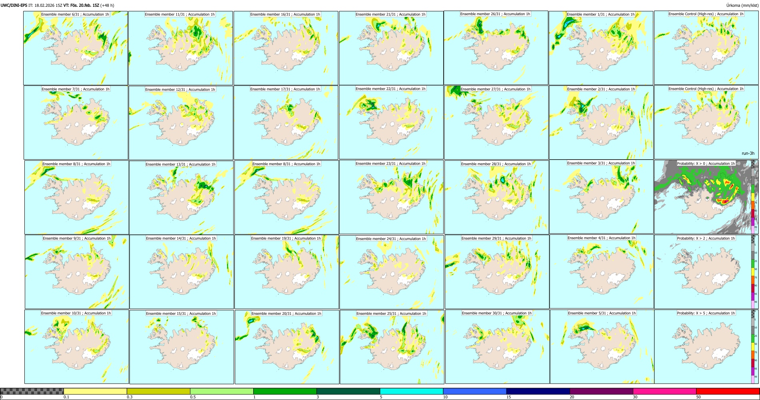Viewport: 760px width, 400px height.
Task: Pick the pink 30–50 legend swatch
Action: (x=664, y=391)
